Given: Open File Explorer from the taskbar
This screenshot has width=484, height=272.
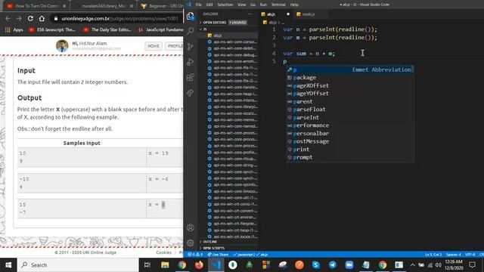Looking at the screenshot, I should pos(165,265).
